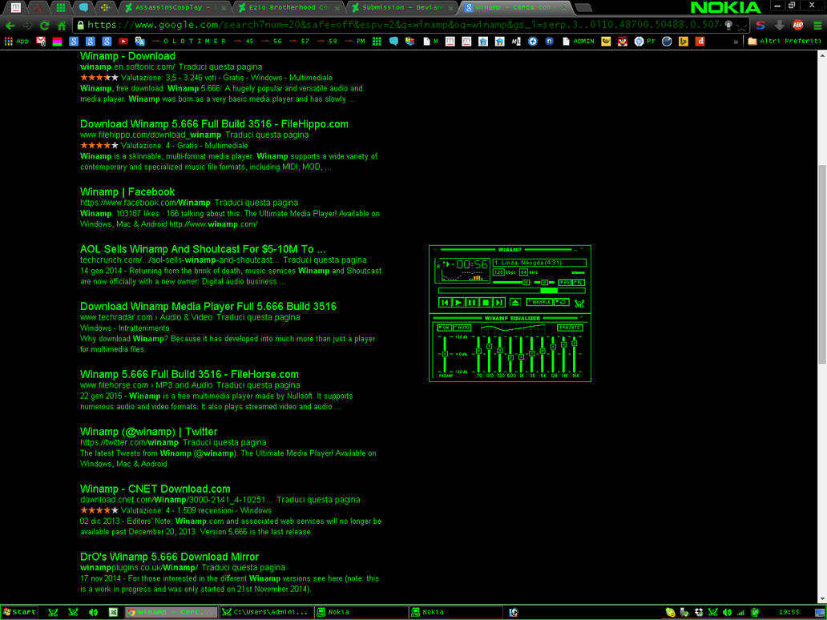Viewport: 827px width, 620px height.
Task: Open the equalizer Presets menu
Action: [570, 328]
